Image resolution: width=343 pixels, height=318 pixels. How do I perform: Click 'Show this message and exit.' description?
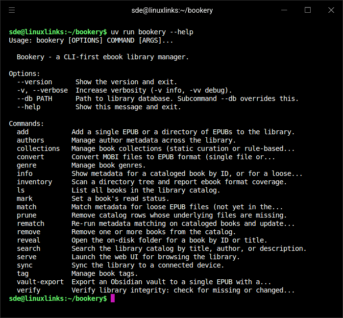128,107
